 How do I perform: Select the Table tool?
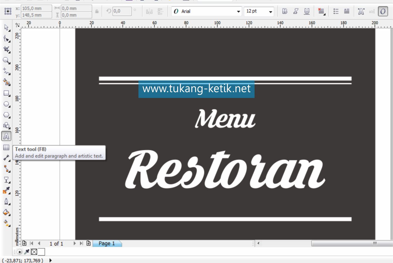tap(6, 147)
